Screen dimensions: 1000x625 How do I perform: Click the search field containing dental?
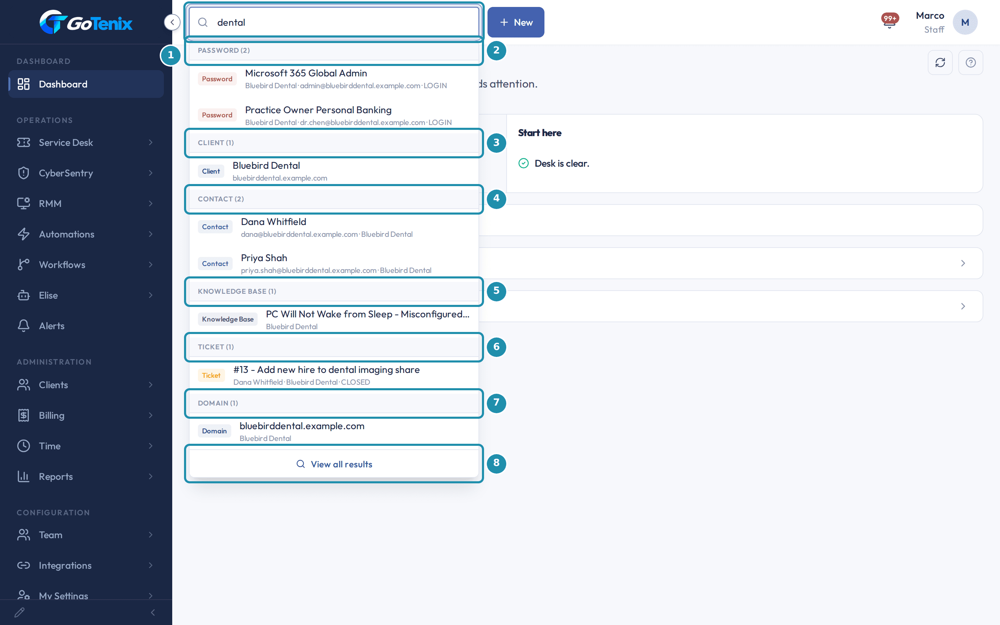(334, 22)
